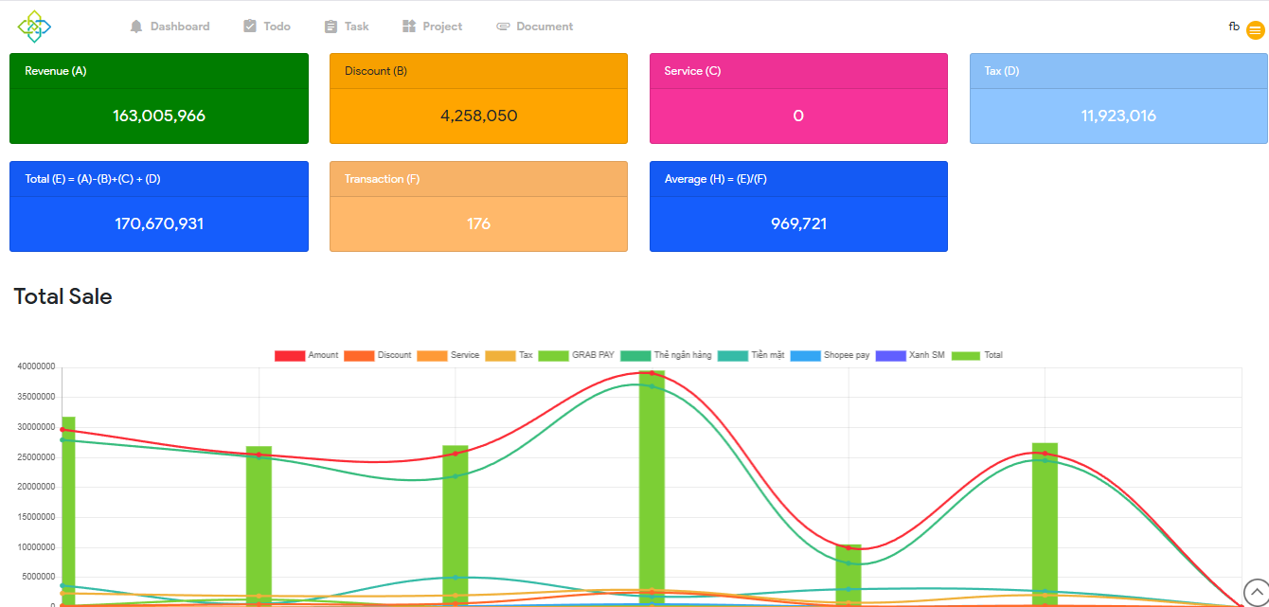This screenshot has height=607, width=1269.
Task: Open the yellow hamburger menu icon
Action: tap(1255, 30)
